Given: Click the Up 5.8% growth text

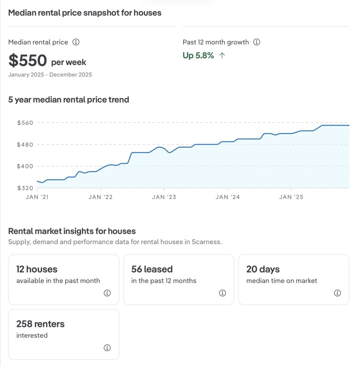Looking at the screenshot, I should 198,55.
